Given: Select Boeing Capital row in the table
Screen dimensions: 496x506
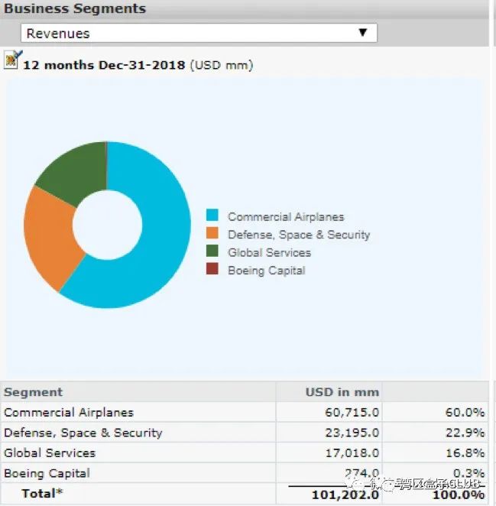Looking at the screenshot, I should click(245, 473).
